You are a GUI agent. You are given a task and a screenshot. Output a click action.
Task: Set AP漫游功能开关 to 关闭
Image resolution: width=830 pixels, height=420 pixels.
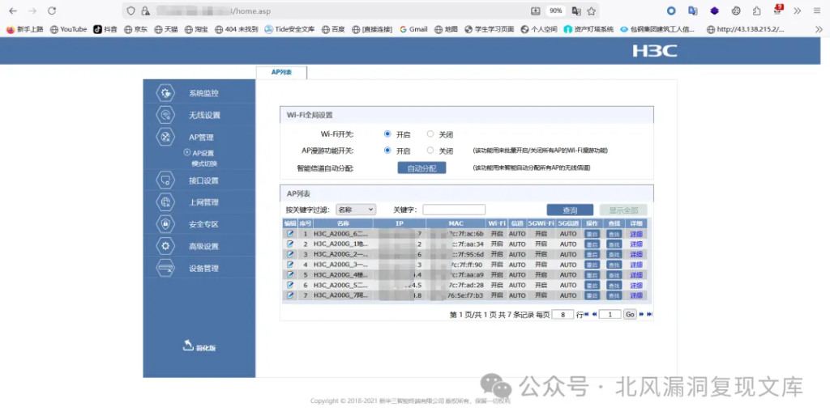(x=430, y=151)
